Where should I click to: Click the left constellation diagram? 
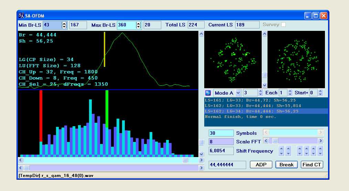233,60
